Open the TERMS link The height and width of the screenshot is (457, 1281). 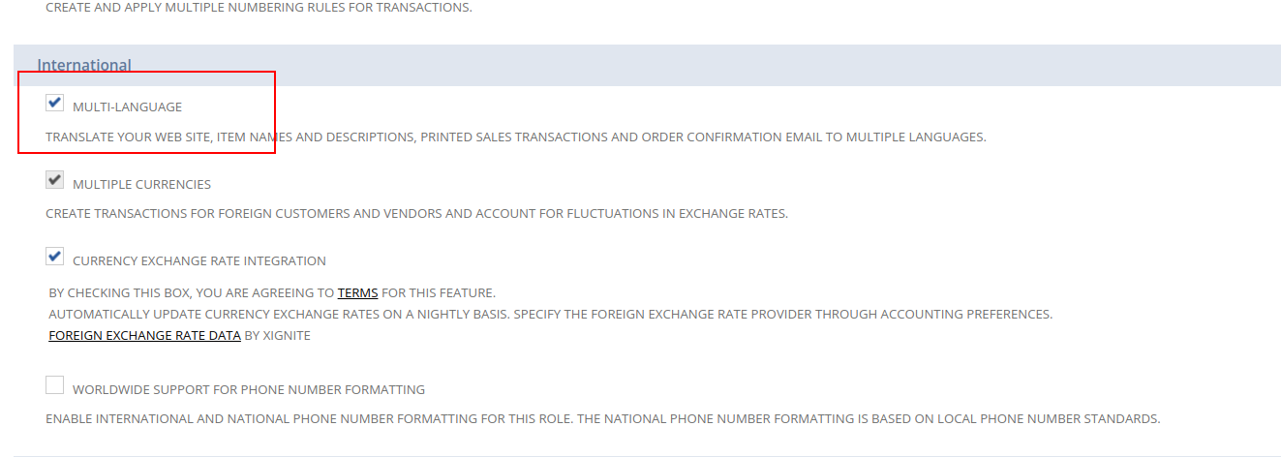[357, 292]
